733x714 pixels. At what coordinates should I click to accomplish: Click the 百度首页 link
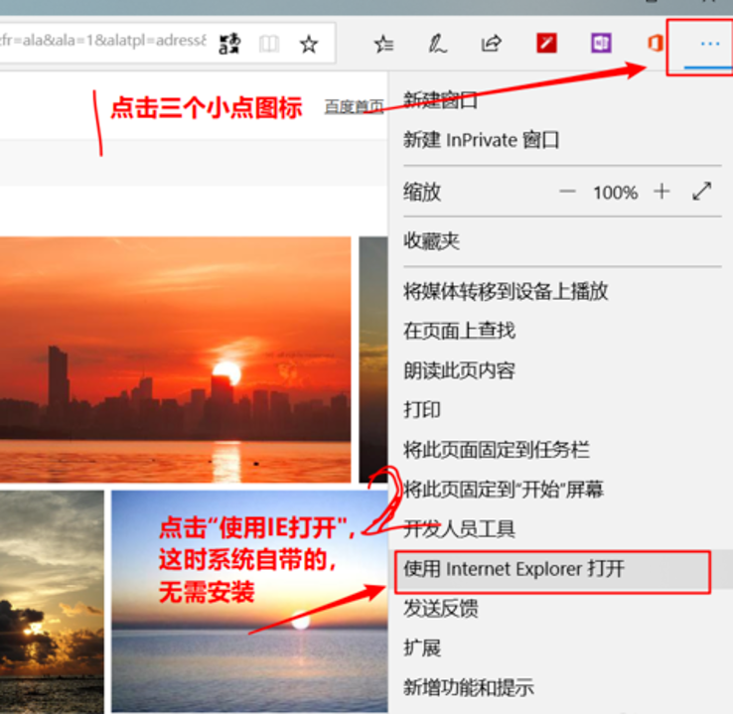[354, 106]
